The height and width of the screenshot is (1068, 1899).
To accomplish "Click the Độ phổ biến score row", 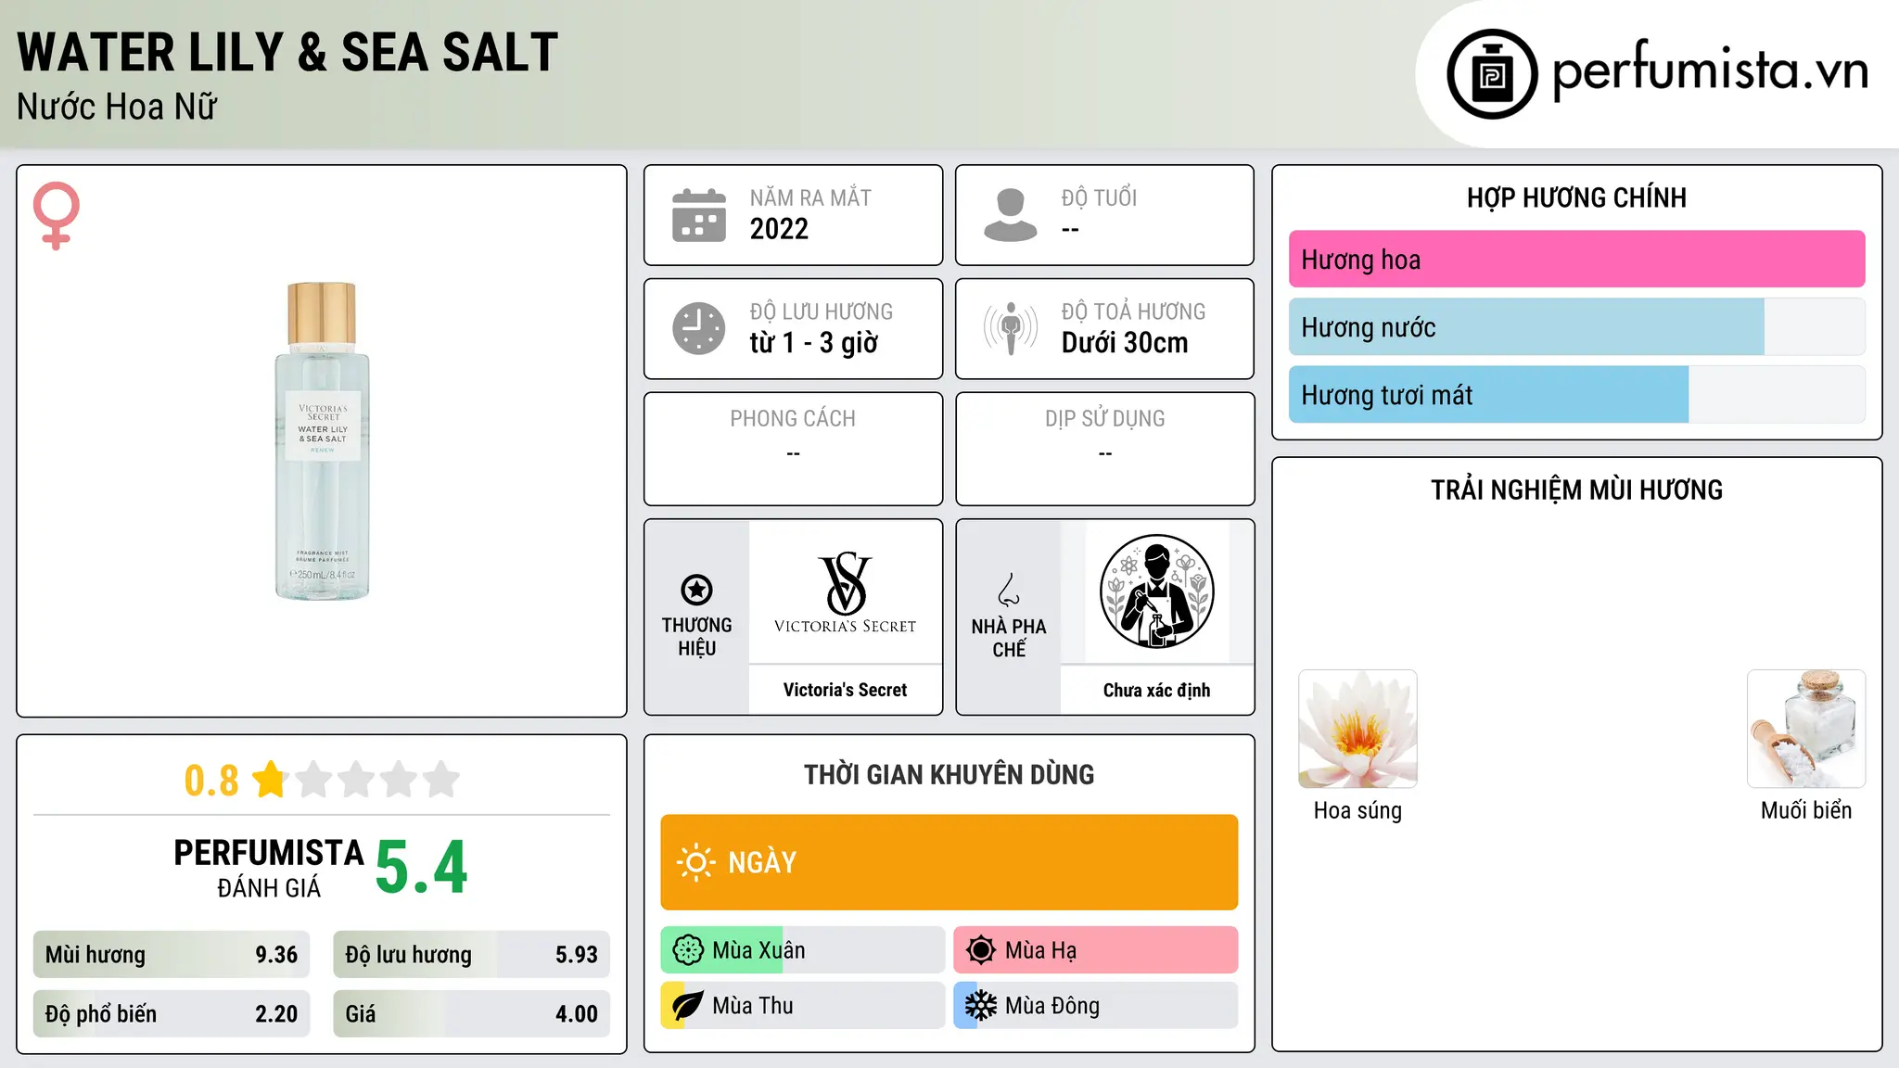I will point(172,1014).
